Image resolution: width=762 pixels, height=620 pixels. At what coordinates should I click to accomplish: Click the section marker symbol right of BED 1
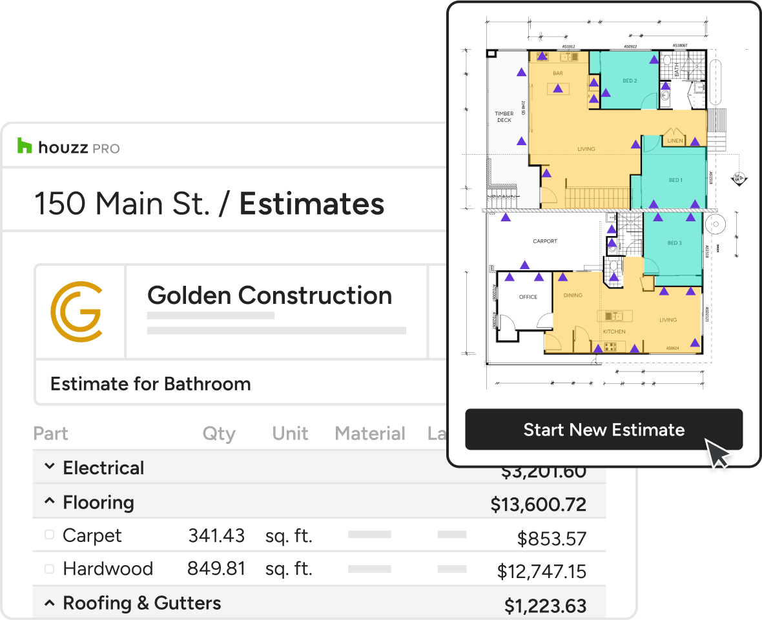click(x=739, y=179)
